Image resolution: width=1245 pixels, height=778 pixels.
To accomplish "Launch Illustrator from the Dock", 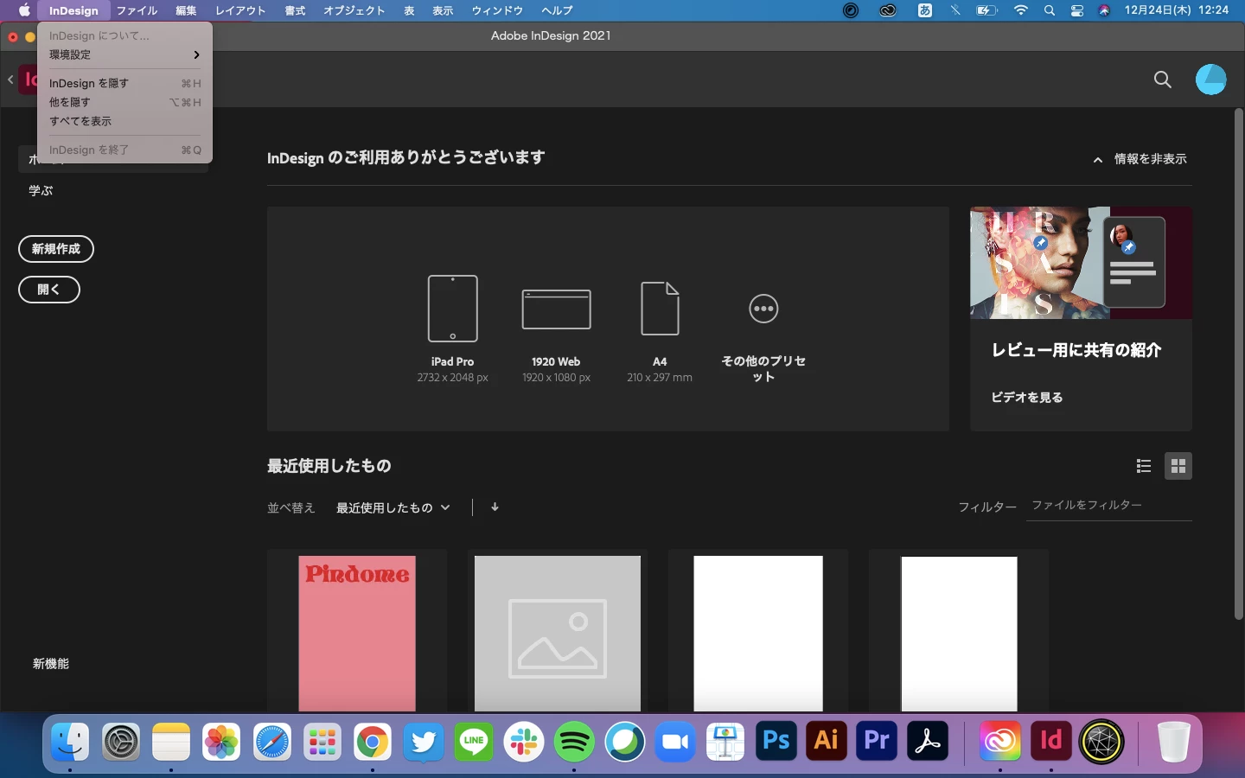I will (826, 741).
